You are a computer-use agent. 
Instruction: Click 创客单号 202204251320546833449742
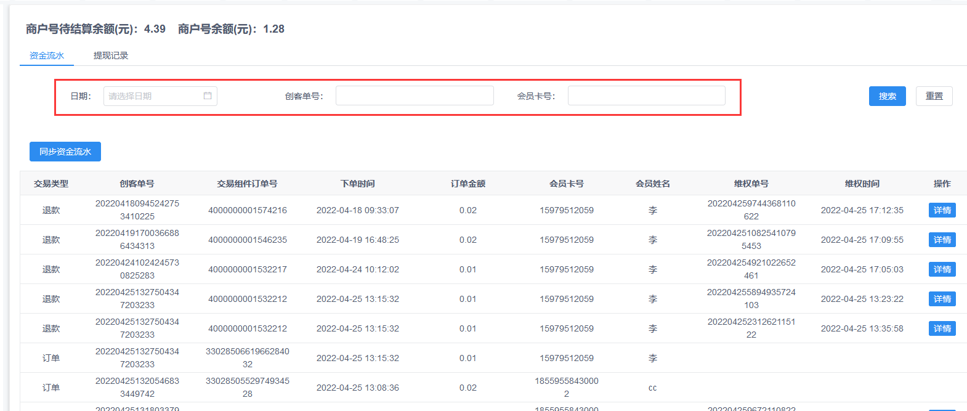[x=137, y=388]
